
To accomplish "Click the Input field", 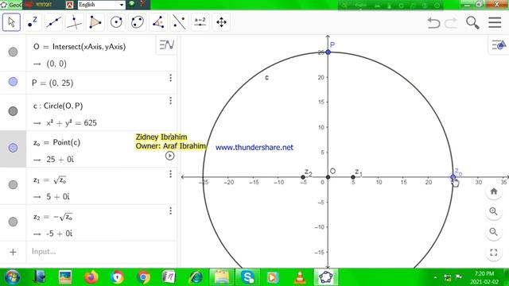I will point(101,252).
